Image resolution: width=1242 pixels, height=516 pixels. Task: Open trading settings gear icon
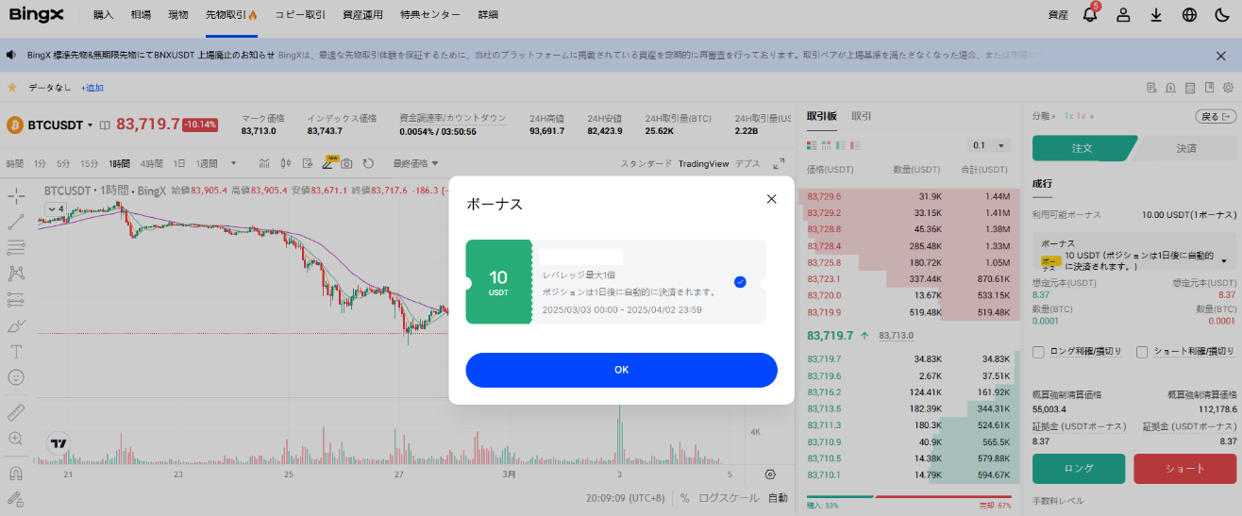(1229, 88)
